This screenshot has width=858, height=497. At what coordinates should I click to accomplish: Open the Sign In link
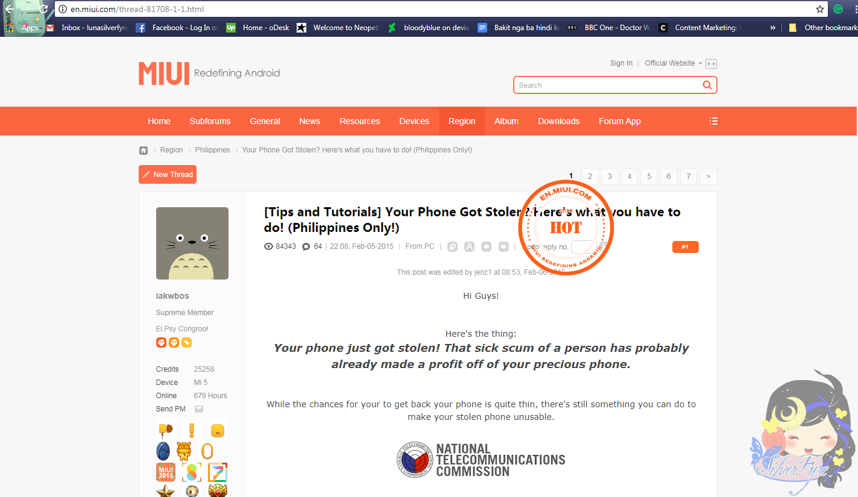tap(621, 63)
